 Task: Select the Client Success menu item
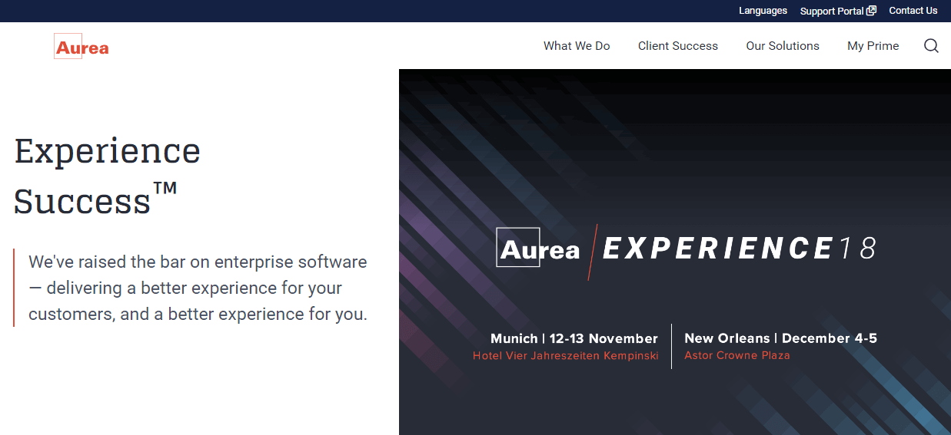677,46
